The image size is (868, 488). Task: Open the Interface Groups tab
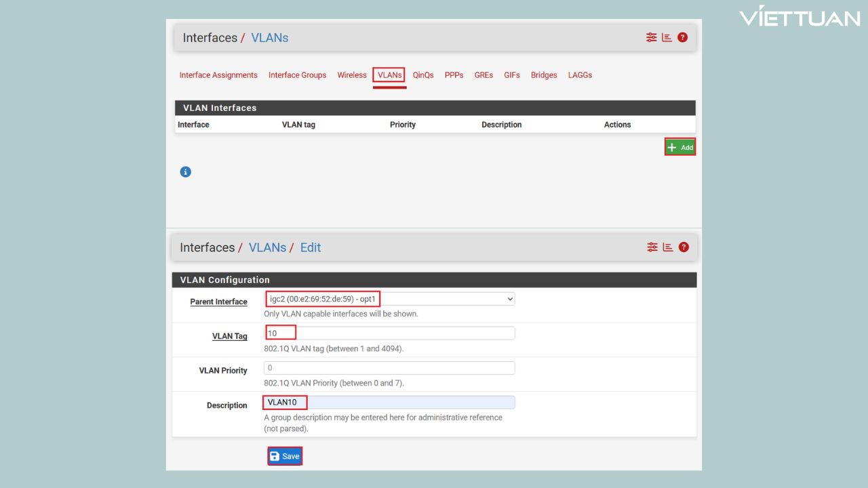point(297,75)
